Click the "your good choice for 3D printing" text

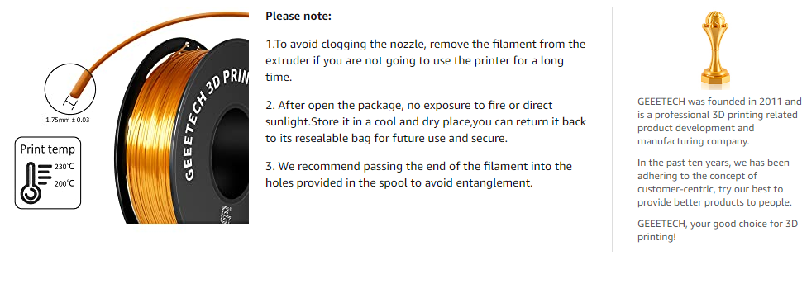coord(718,230)
